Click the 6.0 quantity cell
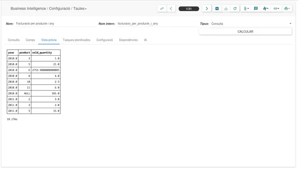Image resolution: width=298 pixels, height=169 pixels. click(46, 88)
